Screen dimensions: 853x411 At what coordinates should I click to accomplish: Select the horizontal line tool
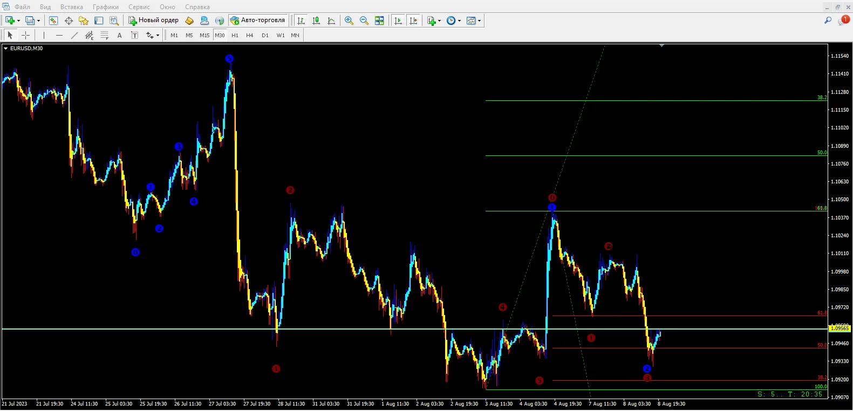click(x=59, y=35)
